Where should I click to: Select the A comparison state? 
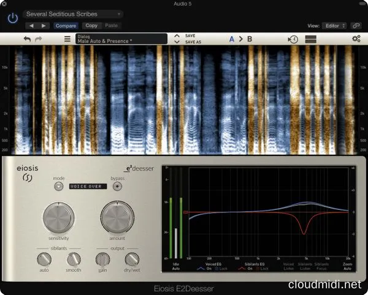232,39
